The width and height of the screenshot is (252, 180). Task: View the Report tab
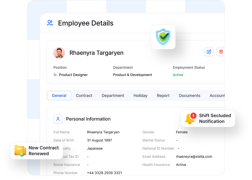(x=163, y=95)
